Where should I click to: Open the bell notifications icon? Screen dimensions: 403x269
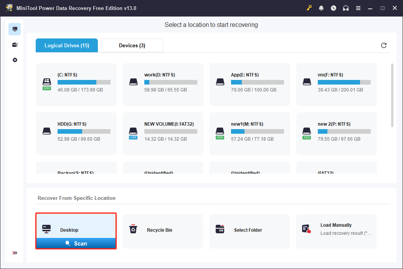[321, 8]
